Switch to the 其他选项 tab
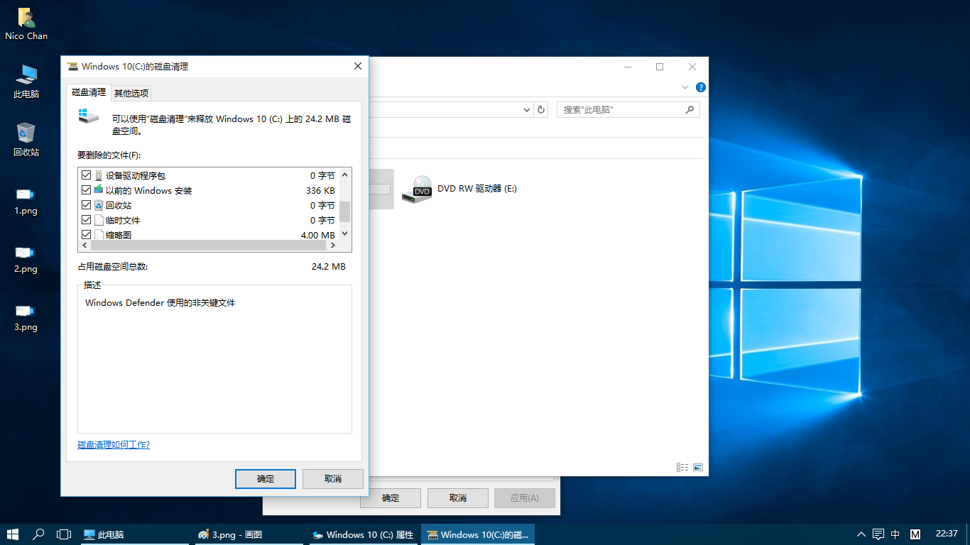The height and width of the screenshot is (545, 970). pyautogui.click(x=131, y=93)
